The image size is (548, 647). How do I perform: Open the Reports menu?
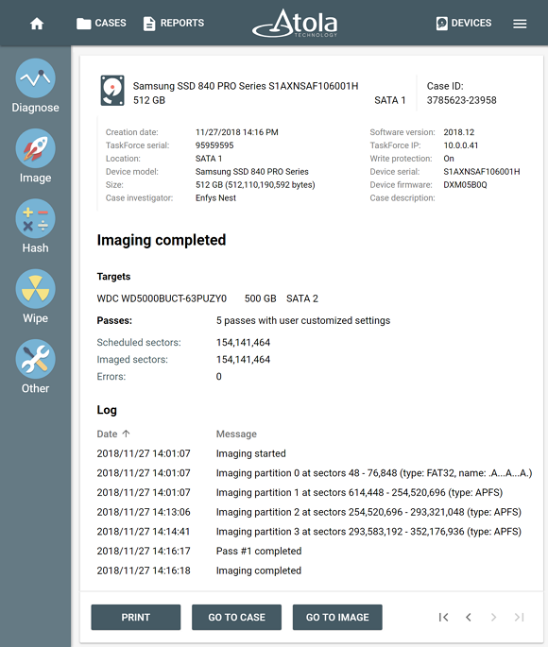[174, 23]
